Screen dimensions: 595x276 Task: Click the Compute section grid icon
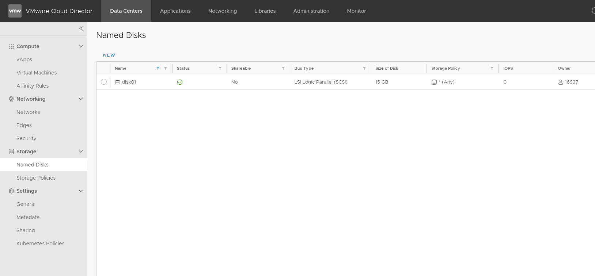pyautogui.click(x=11, y=46)
